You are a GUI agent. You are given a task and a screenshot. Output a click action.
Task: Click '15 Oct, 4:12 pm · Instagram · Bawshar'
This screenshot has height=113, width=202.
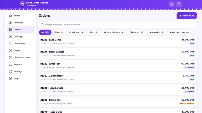[x=58, y=68]
